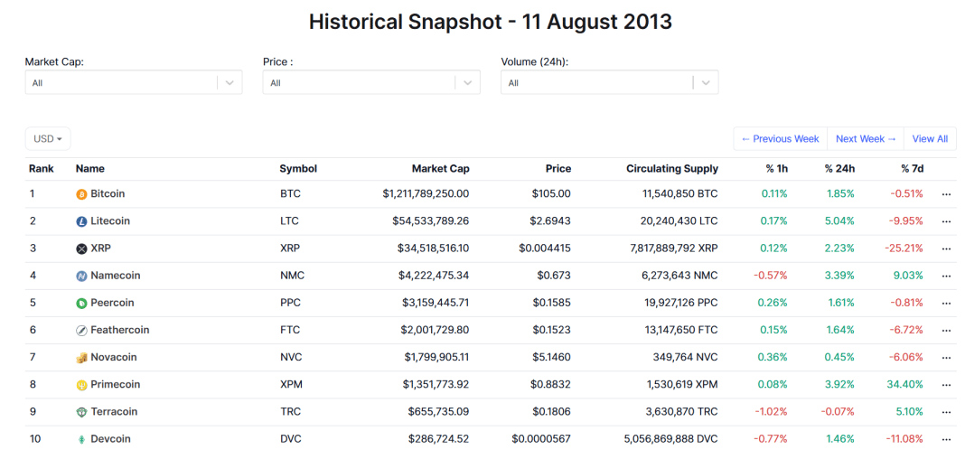Image resolution: width=965 pixels, height=450 pixels.
Task: Open the more options menu for Devcoin row
Action: [x=946, y=439]
